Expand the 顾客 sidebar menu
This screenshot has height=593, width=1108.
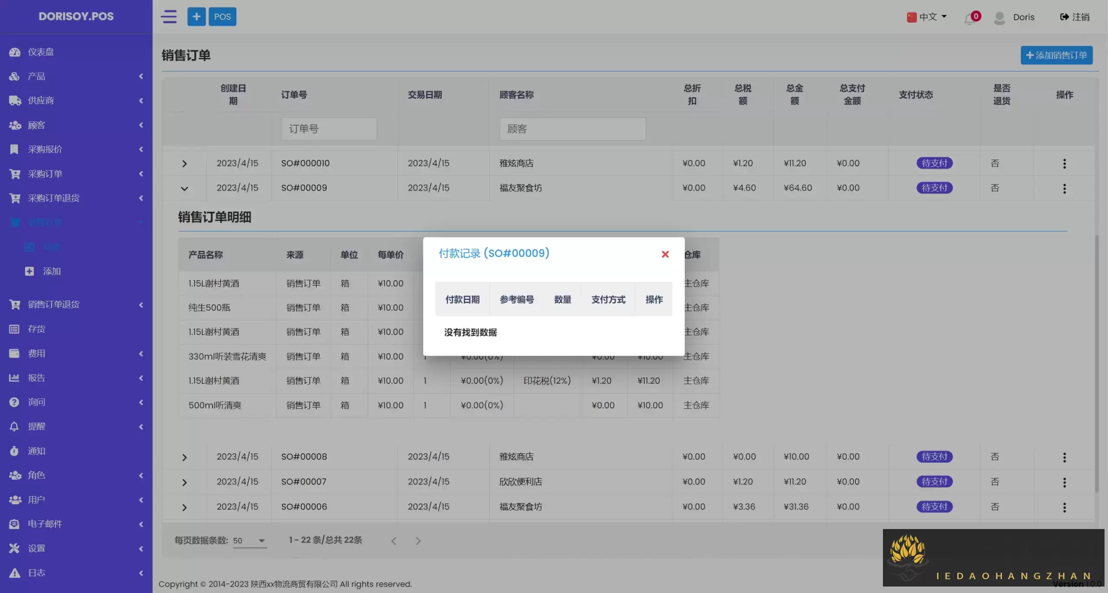76,125
